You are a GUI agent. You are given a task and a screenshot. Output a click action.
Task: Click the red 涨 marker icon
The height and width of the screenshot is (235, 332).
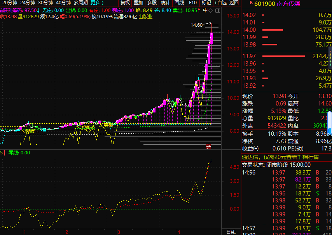(x=208, y=147)
